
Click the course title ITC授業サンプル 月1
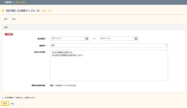23,11
